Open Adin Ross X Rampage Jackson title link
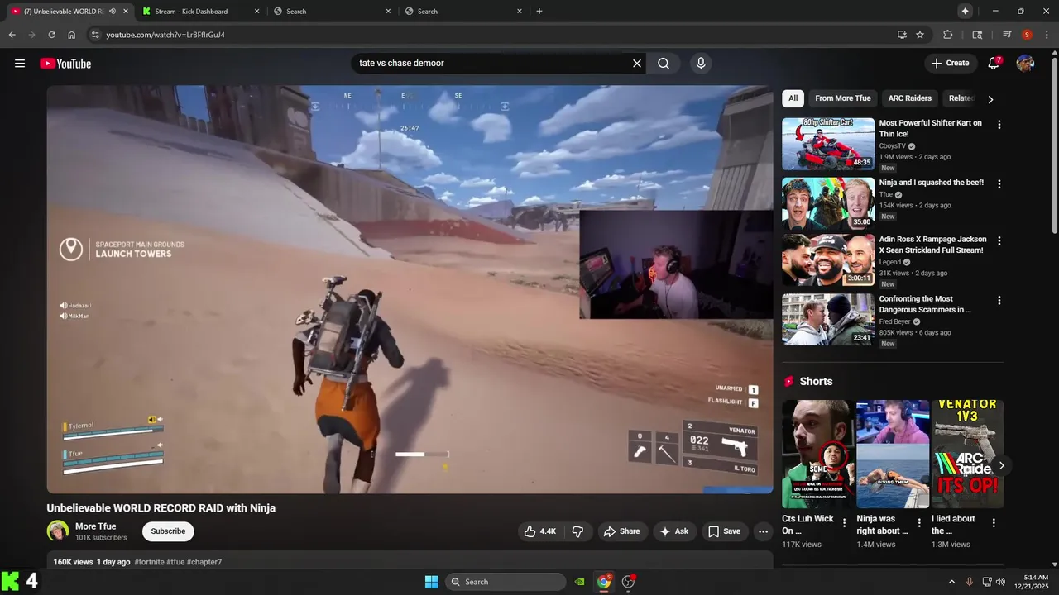The height and width of the screenshot is (595, 1059). point(933,245)
